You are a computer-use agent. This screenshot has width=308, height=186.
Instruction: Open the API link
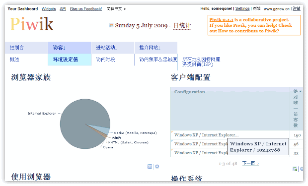(63, 9)
